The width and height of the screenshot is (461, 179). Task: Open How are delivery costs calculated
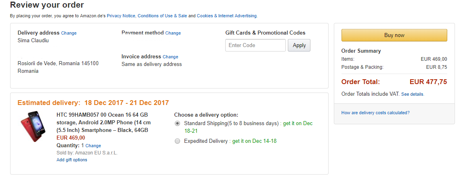(x=375, y=113)
